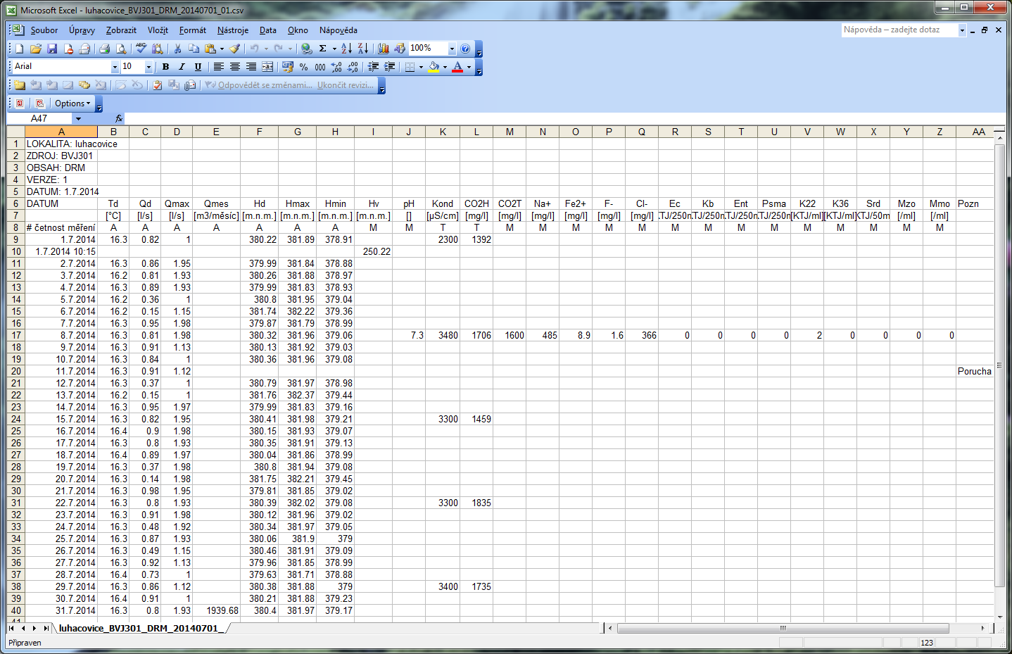Toggle bold formatting

pos(165,67)
